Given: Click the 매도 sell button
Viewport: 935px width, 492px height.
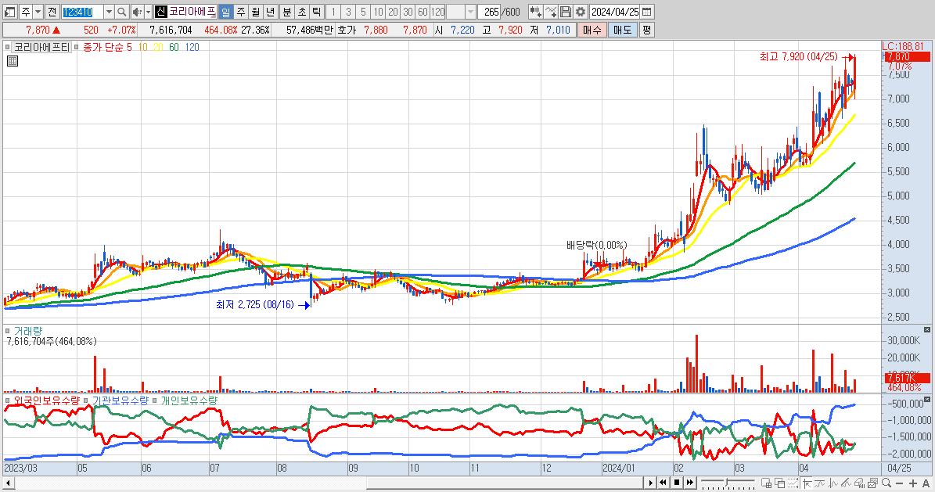Looking at the screenshot, I should coord(622,30).
